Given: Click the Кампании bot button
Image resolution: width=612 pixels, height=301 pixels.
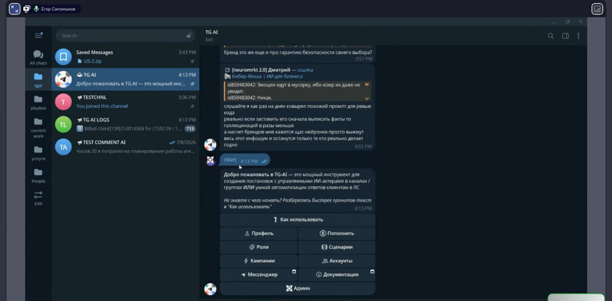Looking at the screenshot, I should pos(259,261).
